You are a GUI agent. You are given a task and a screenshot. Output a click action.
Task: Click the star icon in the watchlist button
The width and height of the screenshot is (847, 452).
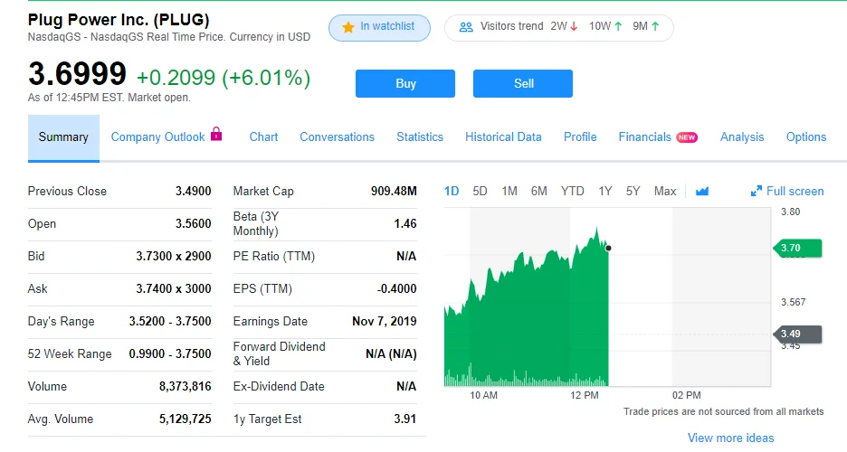348,27
